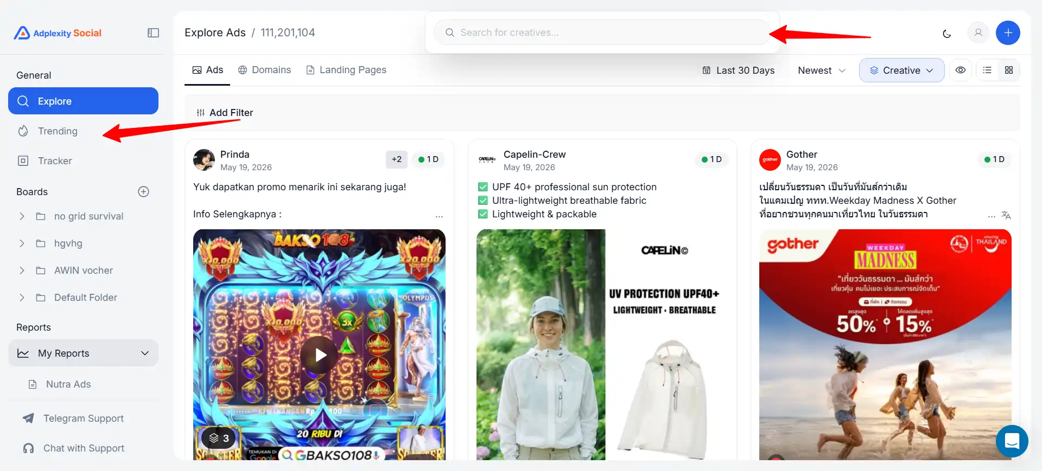Click the 1D badge on Capelin-Crew ad
The image size is (1042, 471).
click(711, 159)
